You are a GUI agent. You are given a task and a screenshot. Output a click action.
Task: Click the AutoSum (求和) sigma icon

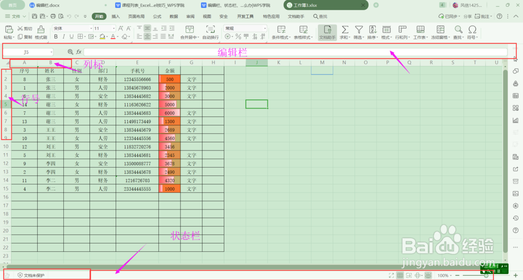click(345, 30)
